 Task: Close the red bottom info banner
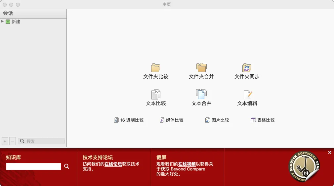click(x=330, y=152)
